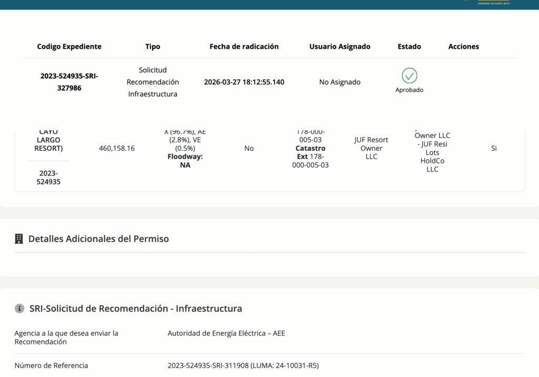Viewport: 539px width, 377px height.
Task: Click the Número de Referencia label
Action: point(51,365)
